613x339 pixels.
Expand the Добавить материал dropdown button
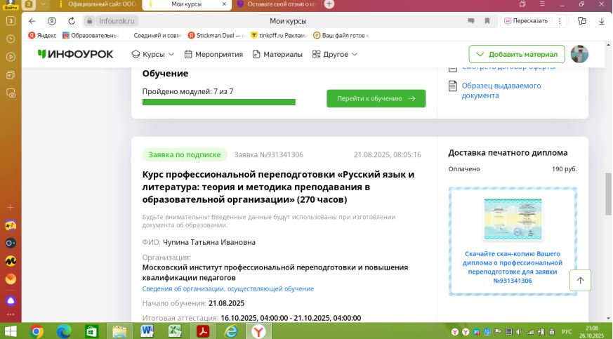517,54
